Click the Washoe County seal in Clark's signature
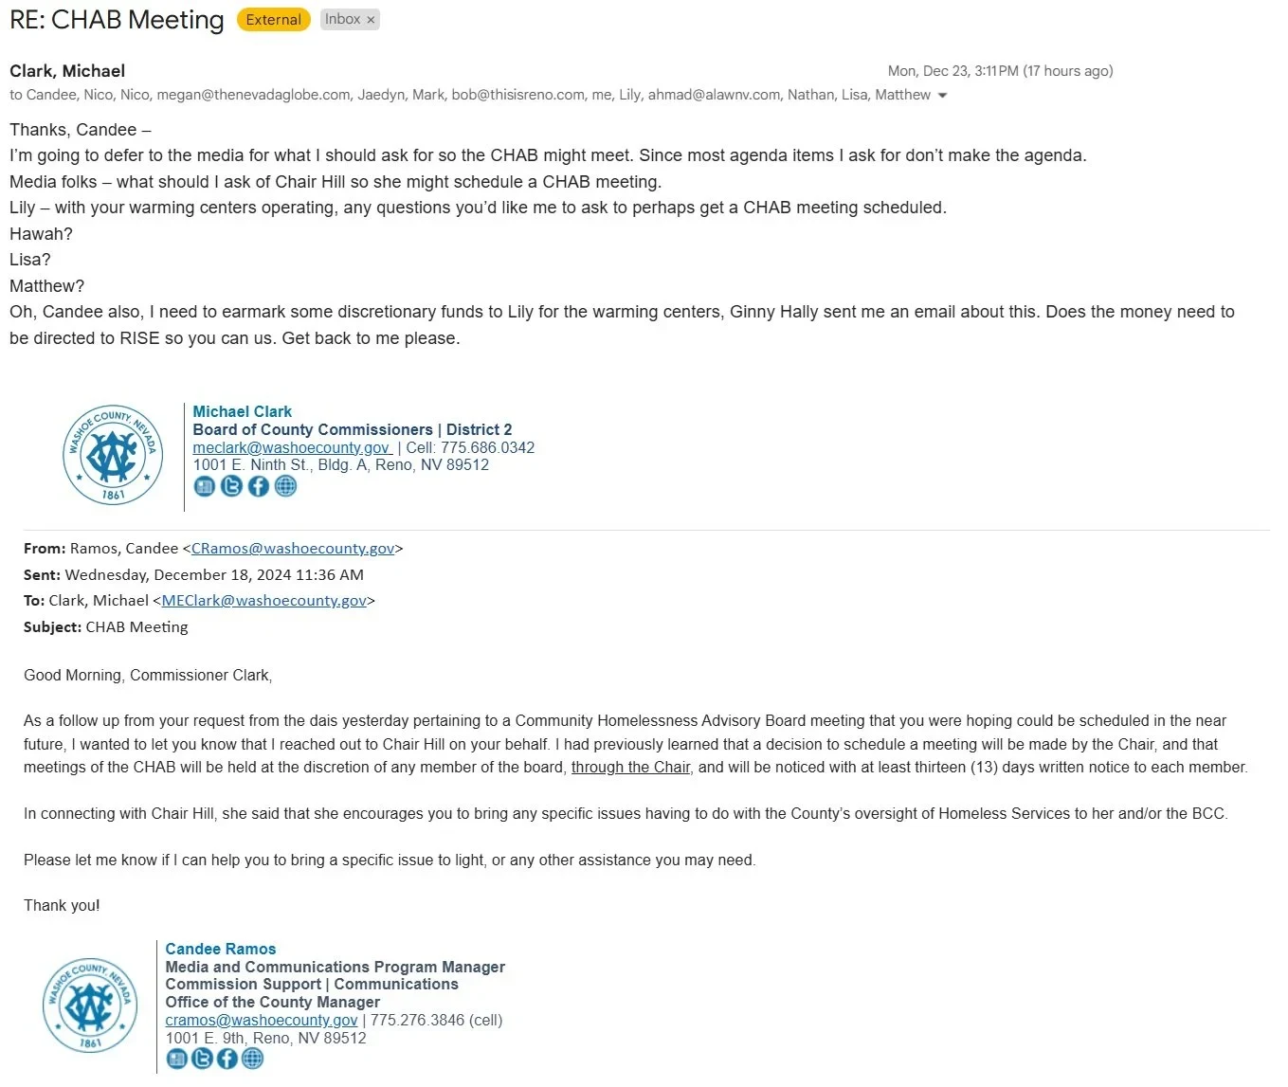1288x1087 pixels. pyautogui.click(x=113, y=455)
